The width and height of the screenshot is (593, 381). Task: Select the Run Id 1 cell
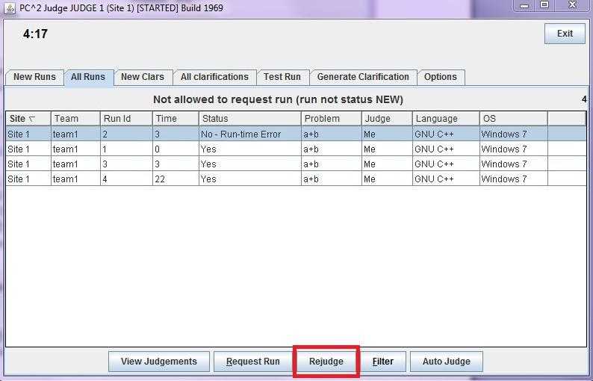[x=126, y=149]
